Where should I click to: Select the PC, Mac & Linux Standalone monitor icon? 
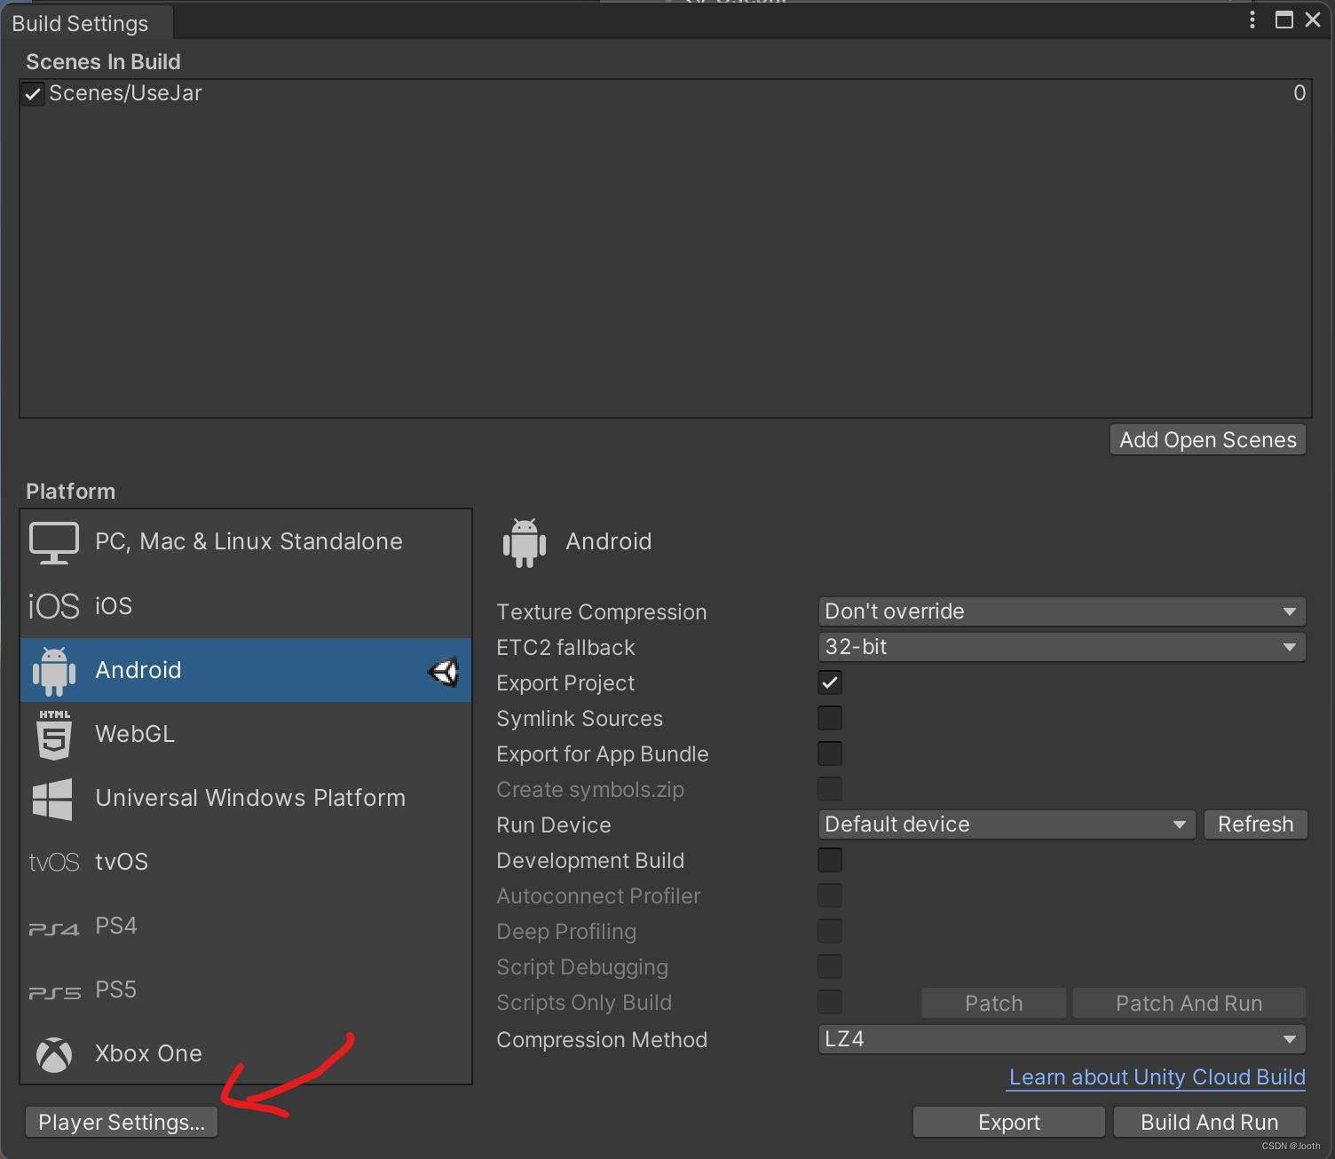[x=53, y=541]
